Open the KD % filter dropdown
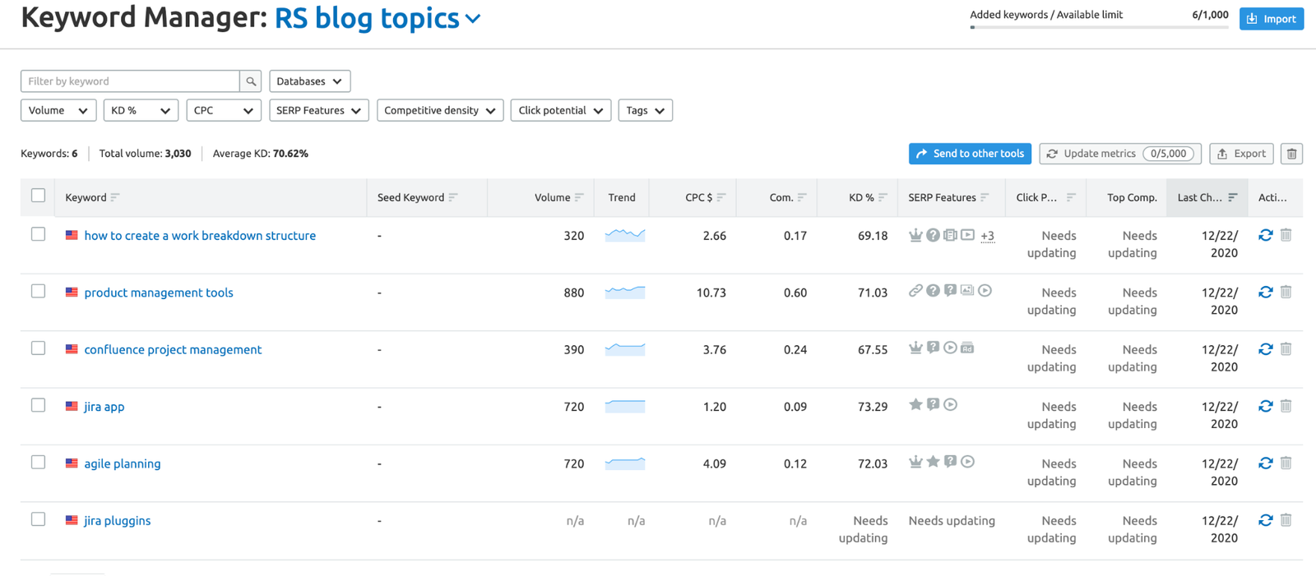 point(141,110)
